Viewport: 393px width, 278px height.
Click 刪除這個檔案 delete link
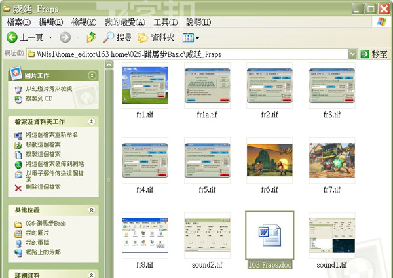[x=43, y=187]
